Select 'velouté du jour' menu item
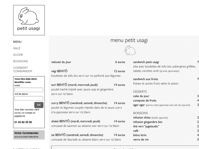Image resolution: width=199 pixels, height=149 pixels. [61, 62]
